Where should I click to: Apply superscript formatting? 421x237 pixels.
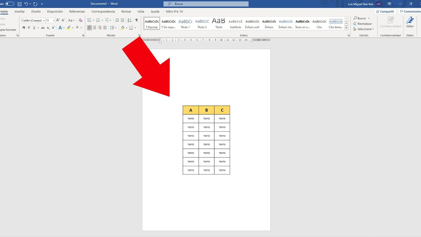coord(53,28)
